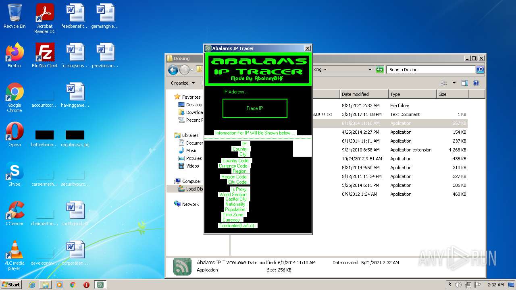Select the southgood.rtf document icon

pyautogui.click(x=75, y=213)
